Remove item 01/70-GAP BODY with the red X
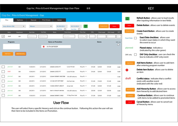This screenshot has width=178, height=126. (x=44, y=47)
